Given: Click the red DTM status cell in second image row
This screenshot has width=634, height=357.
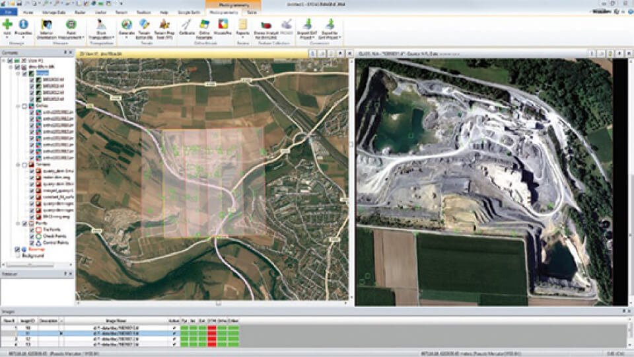Looking at the screenshot, I should click(x=213, y=333).
